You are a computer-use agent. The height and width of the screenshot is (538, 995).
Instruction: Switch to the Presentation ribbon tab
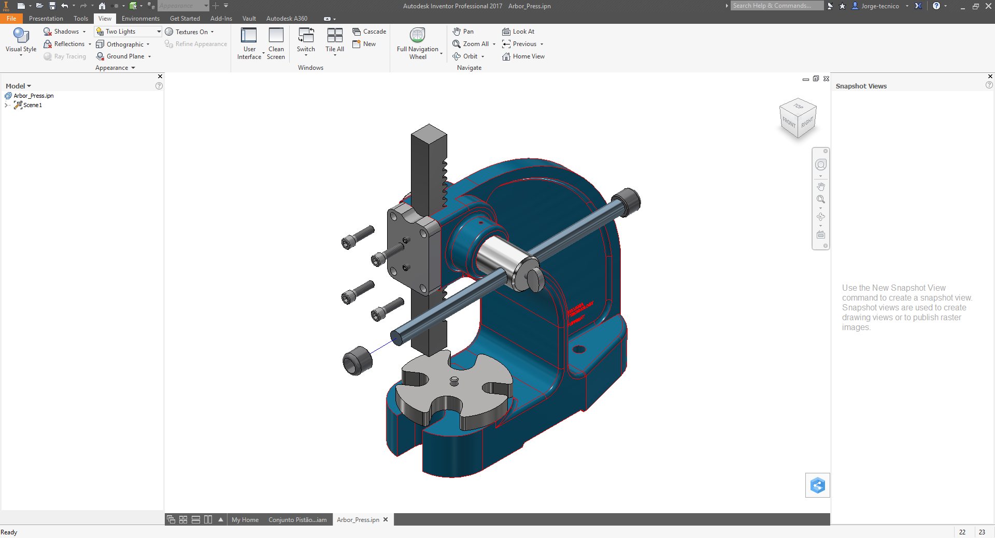pos(46,18)
